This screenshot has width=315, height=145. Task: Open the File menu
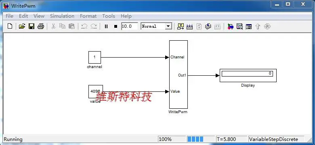pos(9,16)
